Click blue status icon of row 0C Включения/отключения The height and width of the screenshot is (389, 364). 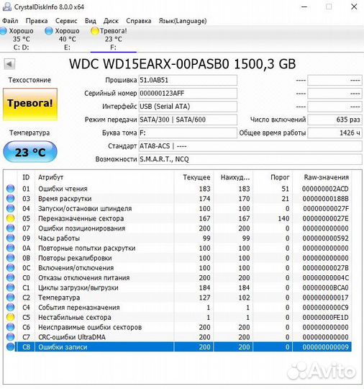click(10, 268)
